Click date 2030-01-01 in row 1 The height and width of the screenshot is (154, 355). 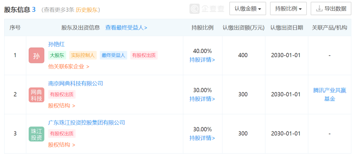pyautogui.click(x=286, y=56)
